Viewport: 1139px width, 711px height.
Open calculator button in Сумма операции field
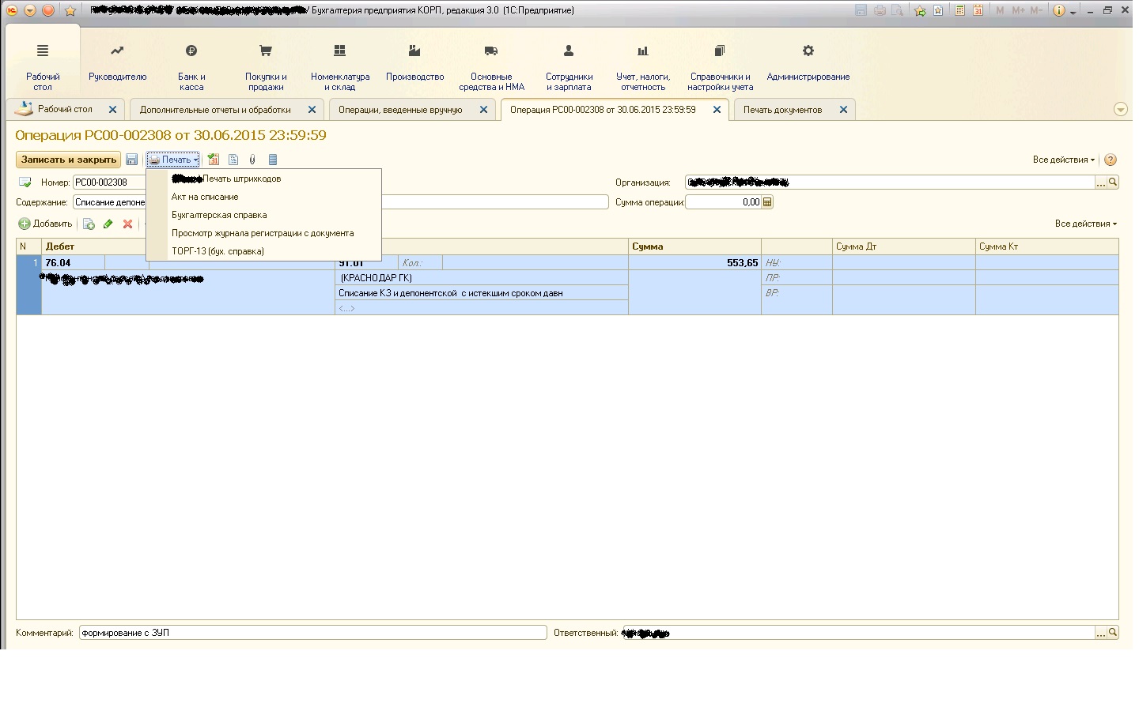tap(767, 202)
